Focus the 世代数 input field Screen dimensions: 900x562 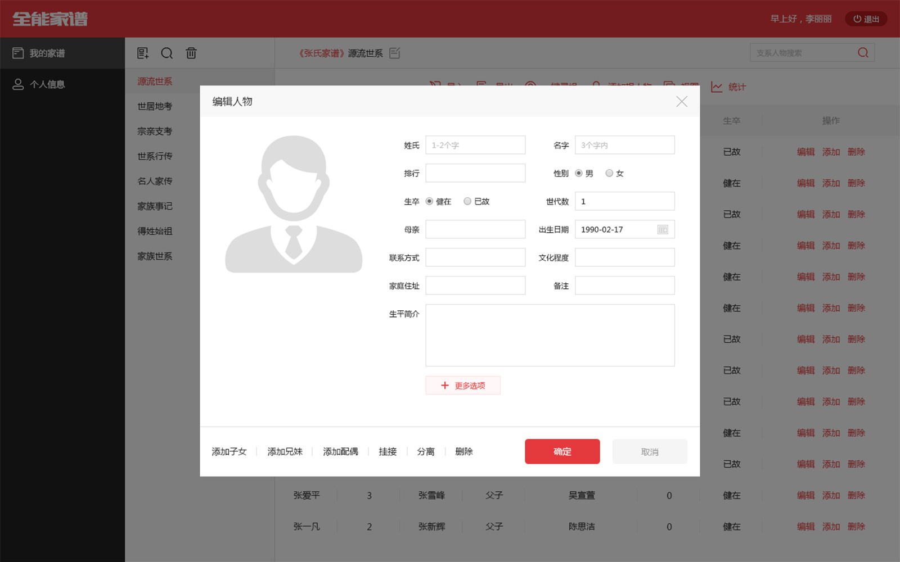click(625, 201)
